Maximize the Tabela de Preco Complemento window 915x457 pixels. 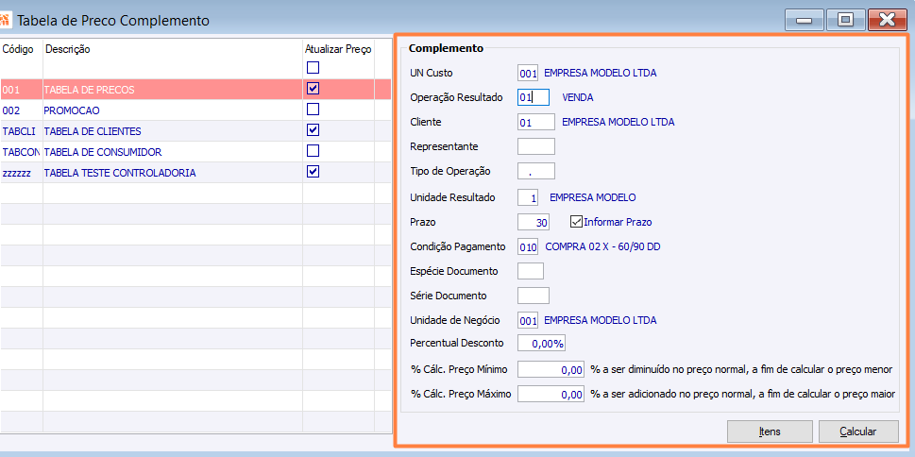[844, 21]
